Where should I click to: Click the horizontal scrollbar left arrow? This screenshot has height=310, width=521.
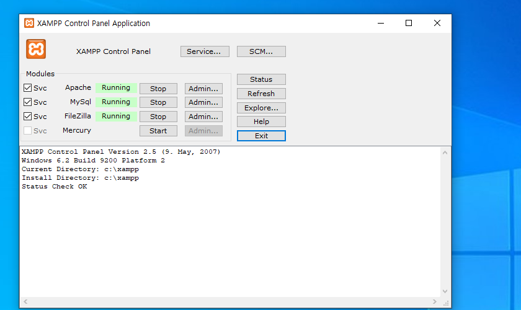point(25,302)
